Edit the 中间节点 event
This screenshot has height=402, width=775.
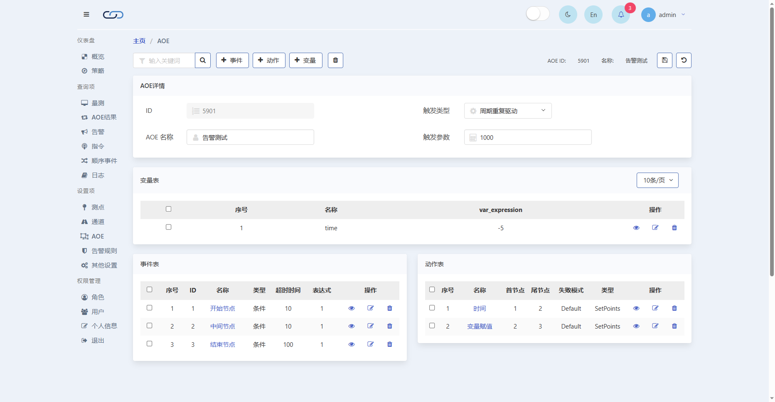[x=371, y=326]
